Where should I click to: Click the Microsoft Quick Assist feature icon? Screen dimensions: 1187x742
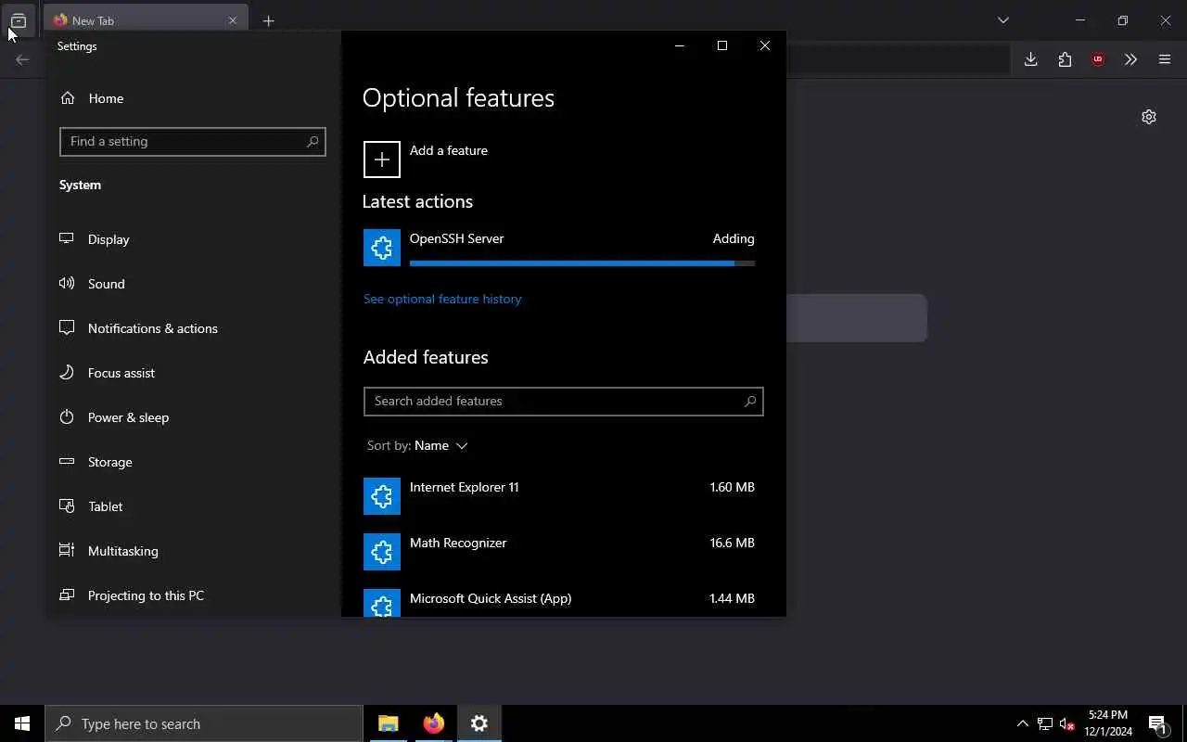click(x=382, y=603)
